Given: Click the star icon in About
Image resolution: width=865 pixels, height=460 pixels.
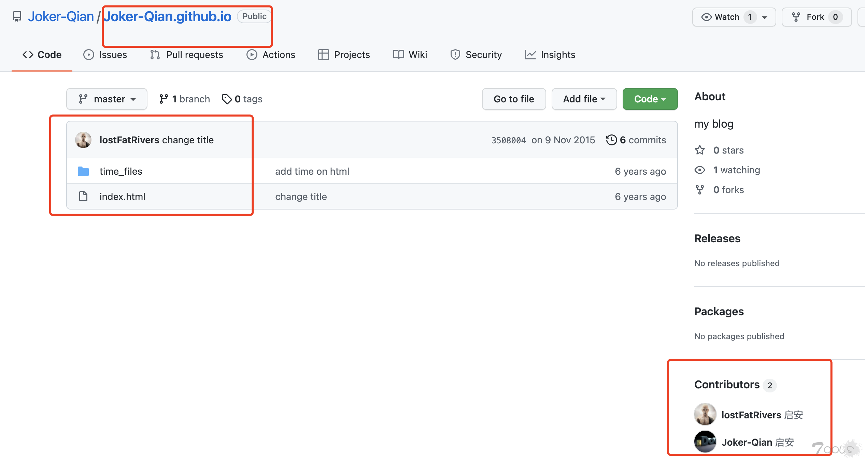Looking at the screenshot, I should pyautogui.click(x=700, y=150).
